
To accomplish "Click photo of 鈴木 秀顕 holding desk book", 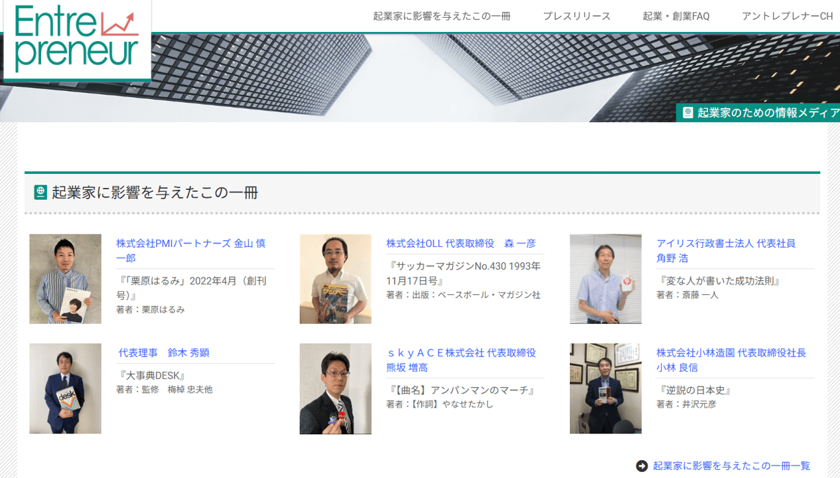I will [65, 388].
